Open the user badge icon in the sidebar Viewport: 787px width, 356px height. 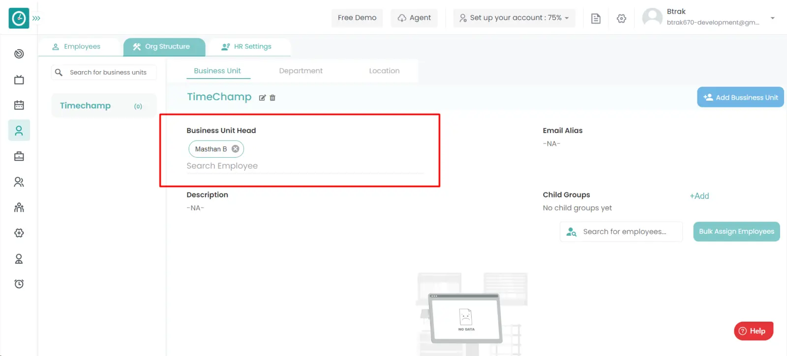coord(19,258)
